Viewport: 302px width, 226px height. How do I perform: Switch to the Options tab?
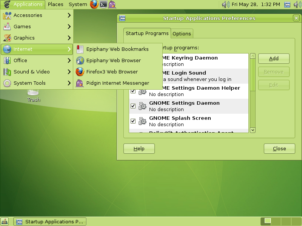tap(182, 34)
